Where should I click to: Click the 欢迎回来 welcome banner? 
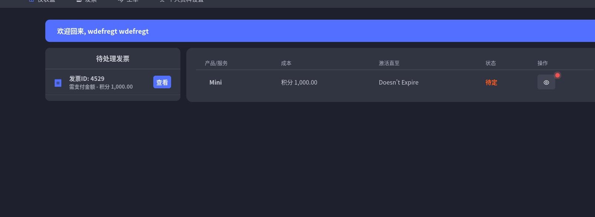coord(320,31)
